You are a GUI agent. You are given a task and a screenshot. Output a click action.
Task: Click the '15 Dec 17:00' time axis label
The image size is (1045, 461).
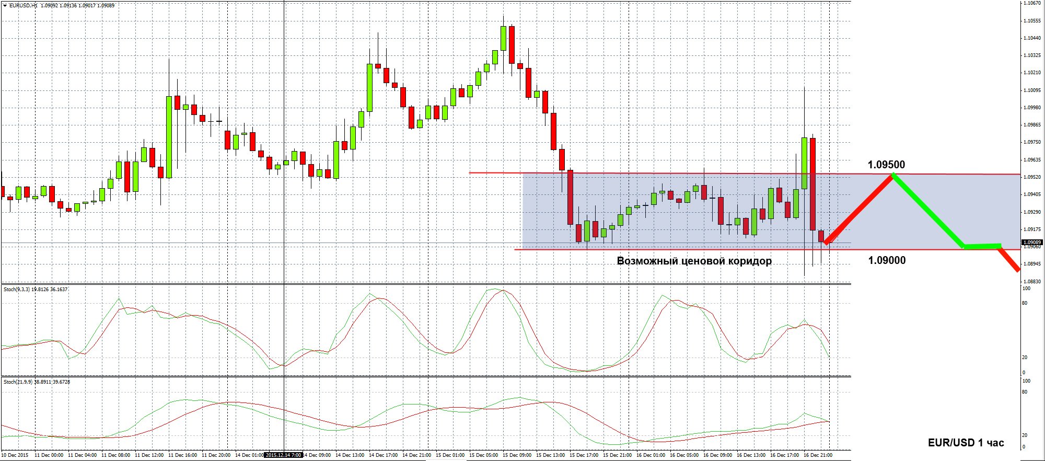click(x=584, y=455)
